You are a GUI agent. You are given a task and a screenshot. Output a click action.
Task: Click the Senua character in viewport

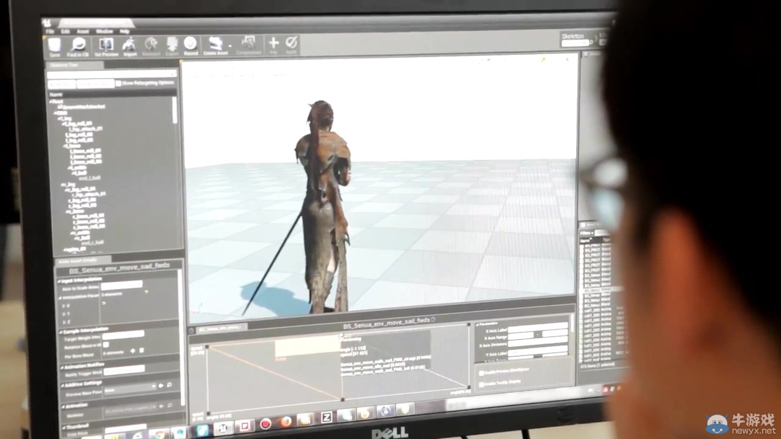[x=325, y=207]
